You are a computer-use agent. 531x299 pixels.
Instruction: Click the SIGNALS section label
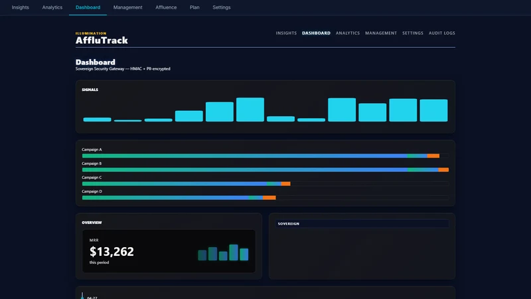tap(90, 90)
